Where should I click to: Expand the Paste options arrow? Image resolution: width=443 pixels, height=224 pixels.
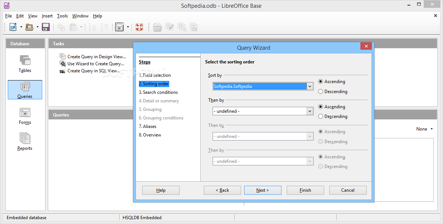point(81,27)
